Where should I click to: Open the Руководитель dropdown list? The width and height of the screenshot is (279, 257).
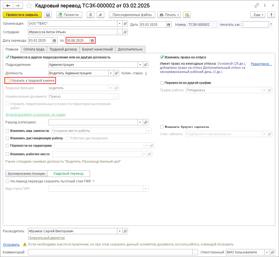click(x=120, y=231)
